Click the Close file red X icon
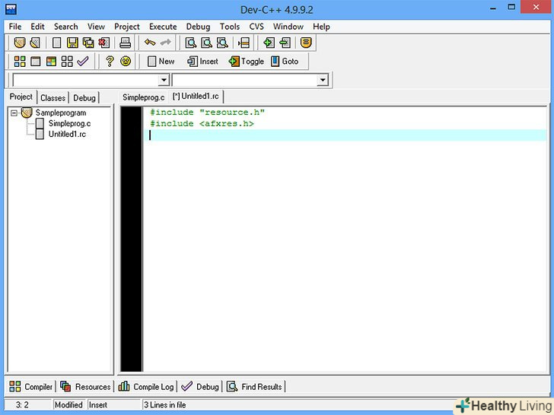 (x=103, y=43)
